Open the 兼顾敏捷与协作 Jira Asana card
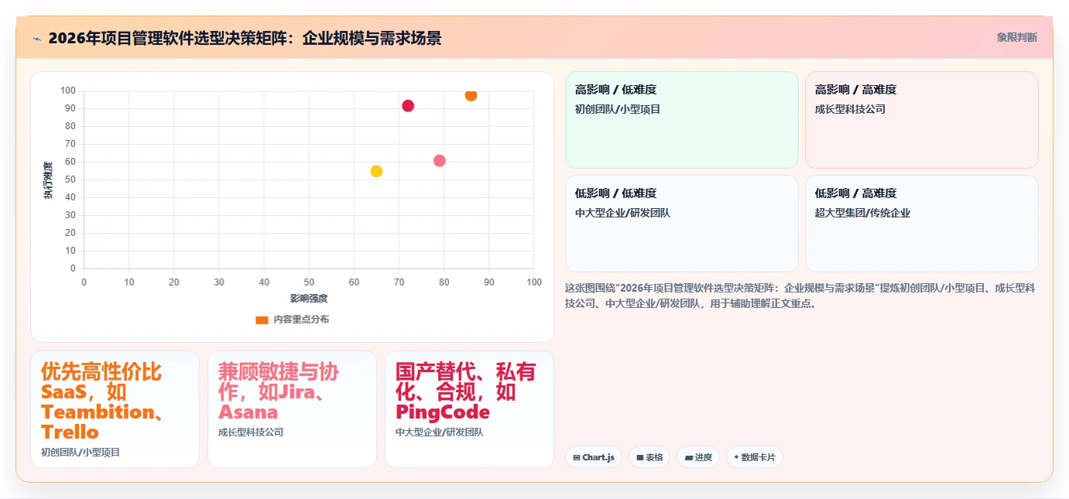The width and height of the screenshot is (1069, 499). pos(292,409)
